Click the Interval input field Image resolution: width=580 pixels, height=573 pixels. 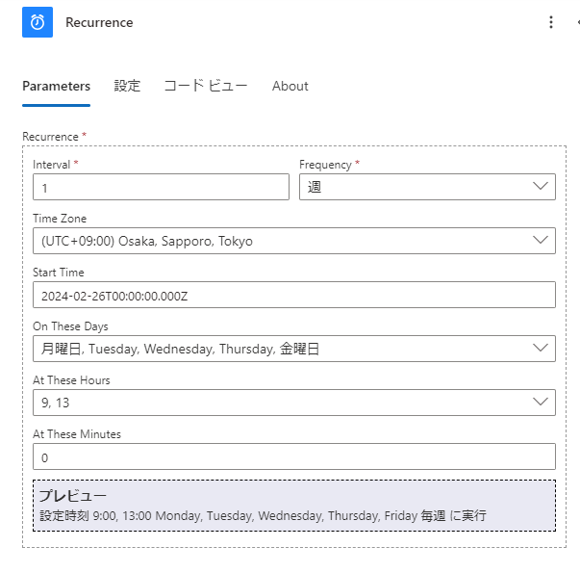coord(161,187)
